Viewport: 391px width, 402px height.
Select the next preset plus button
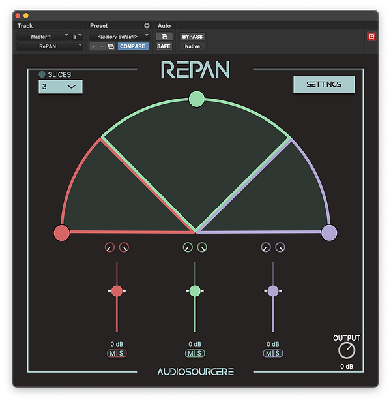point(102,46)
